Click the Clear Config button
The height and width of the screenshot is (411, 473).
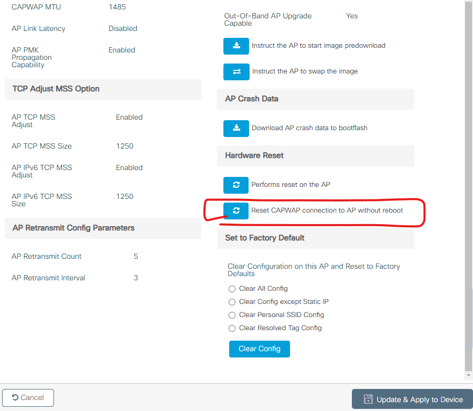[x=260, y=349]
